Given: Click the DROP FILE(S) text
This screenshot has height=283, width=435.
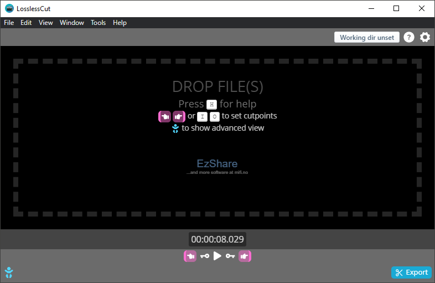Looking at the screenshot, I should [x=217, y=86].
